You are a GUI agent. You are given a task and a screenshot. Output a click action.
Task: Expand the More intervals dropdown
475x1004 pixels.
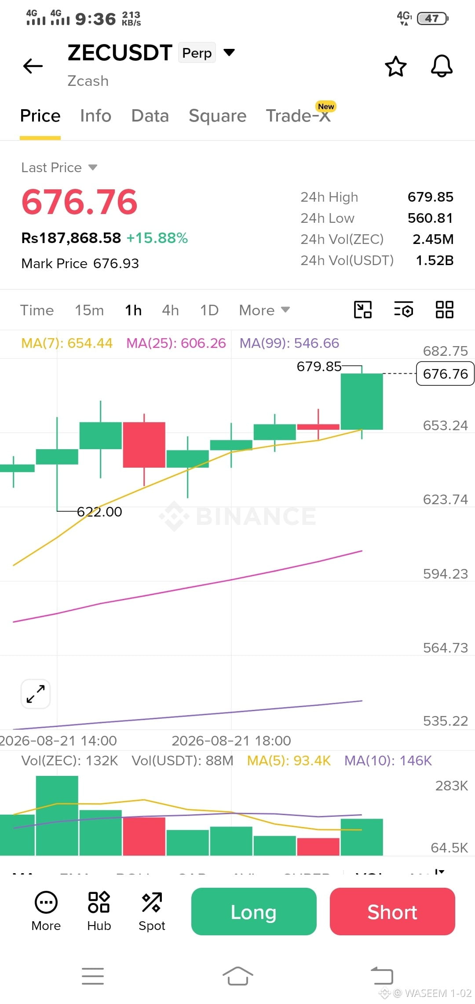pyautogui.click(x=264, y=310)
